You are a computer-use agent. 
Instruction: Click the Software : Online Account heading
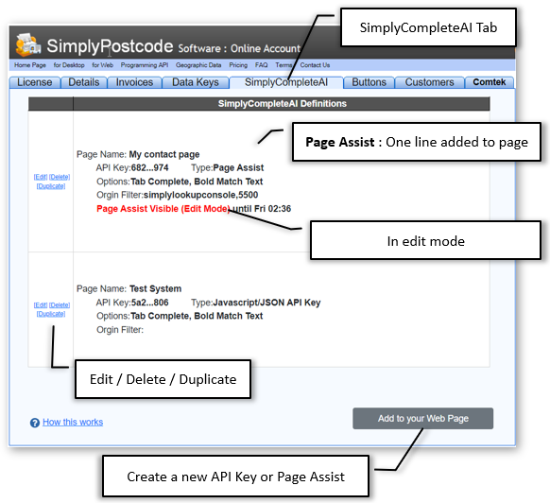click(239, 48)
